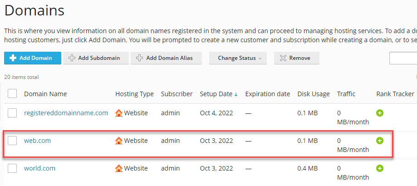Sort the list by Domain Name header

point(45,94)
